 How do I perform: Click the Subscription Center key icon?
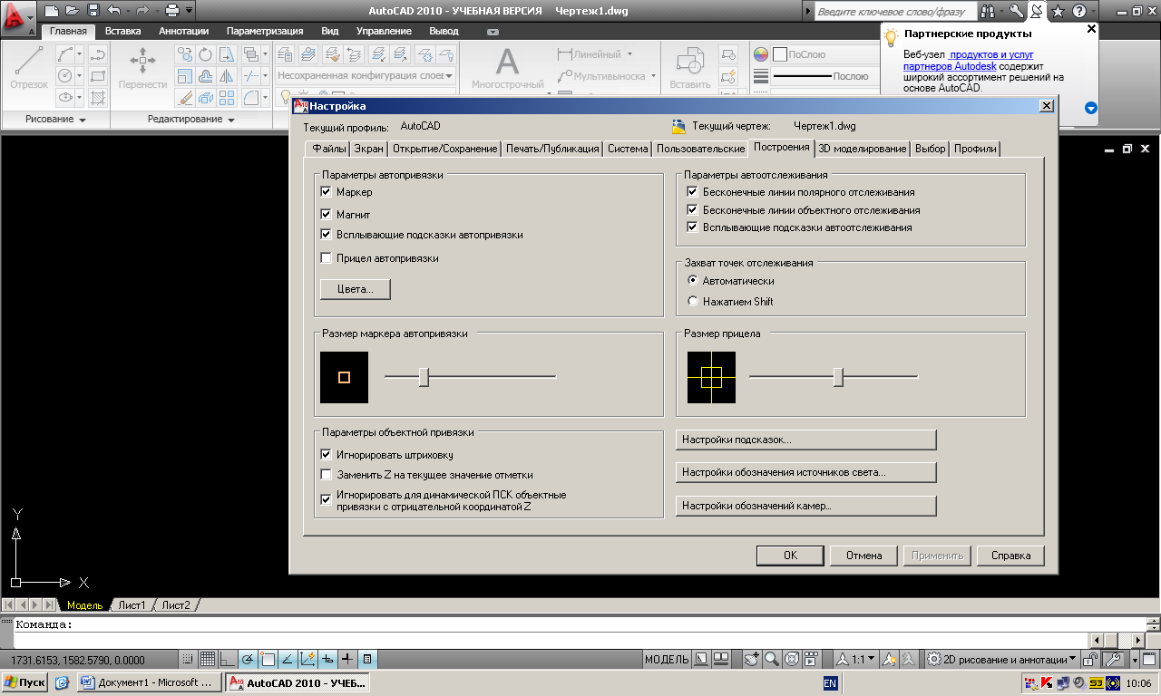1017,11
